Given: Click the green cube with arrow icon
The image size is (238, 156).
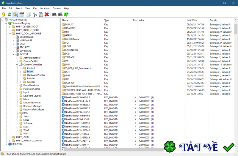Looking at the screenshot, I should pos(66,14).
